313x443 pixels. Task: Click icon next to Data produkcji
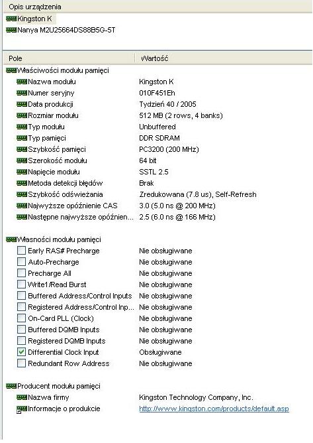click(x=22, y=104)
